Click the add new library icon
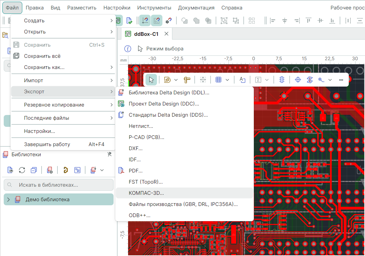 (x=50, y=170)
